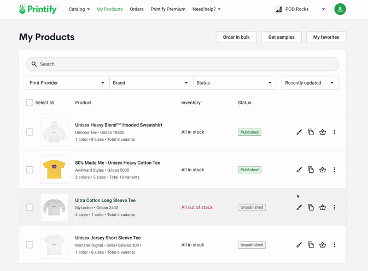Image resolution: width=368 pixels, height=271 pixels.
Task: Click the gray long sleeve product thumbnail
Action: tap(54, 207)
